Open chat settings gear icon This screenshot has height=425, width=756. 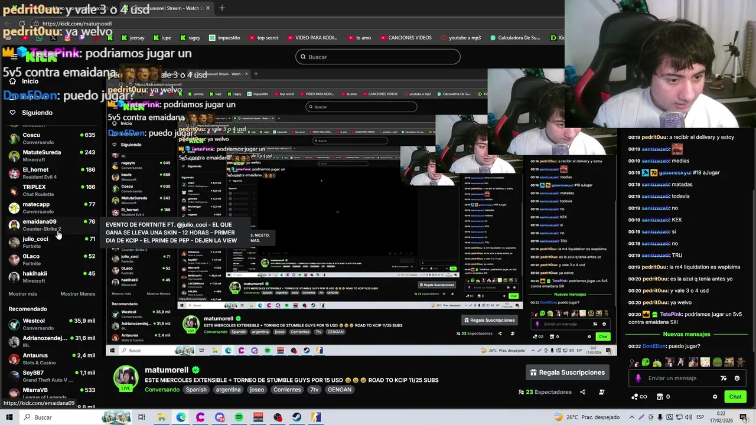point(715,397)
